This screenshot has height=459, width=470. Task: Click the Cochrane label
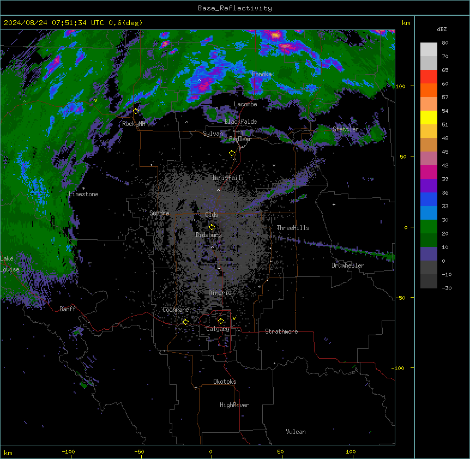pos(176,310)
